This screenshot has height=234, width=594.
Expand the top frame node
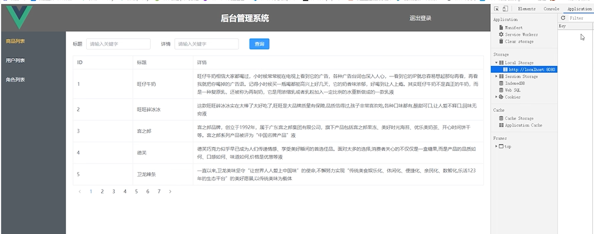click(x=496, y=146)
